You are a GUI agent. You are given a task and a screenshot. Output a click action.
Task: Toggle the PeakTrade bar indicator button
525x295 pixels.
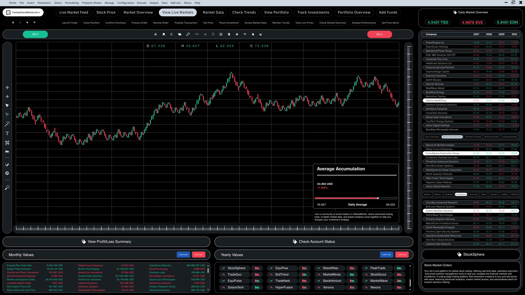pyautogui.click(x=399, y=268)
